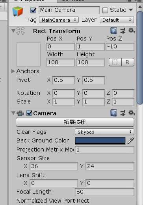The width and height of the screenshot is (143, 205).
Task: Toggle raw edit mode R button
Action: pyautogui.click(x=128, y=62)
